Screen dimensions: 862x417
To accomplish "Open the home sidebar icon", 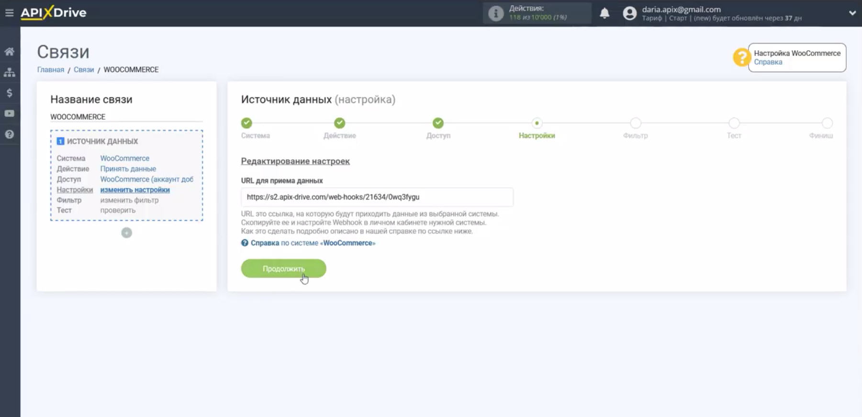I will click(x=10, y=52).
